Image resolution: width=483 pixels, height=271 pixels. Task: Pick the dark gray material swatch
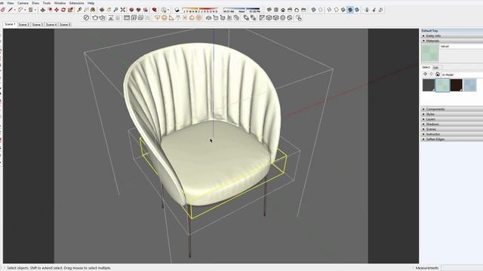(x=429, y=85)
